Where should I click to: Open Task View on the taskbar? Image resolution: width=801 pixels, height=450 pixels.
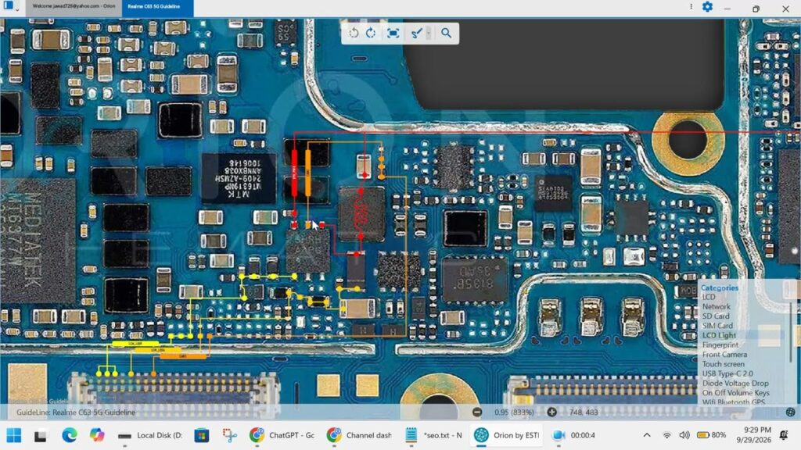click(41, 436)
